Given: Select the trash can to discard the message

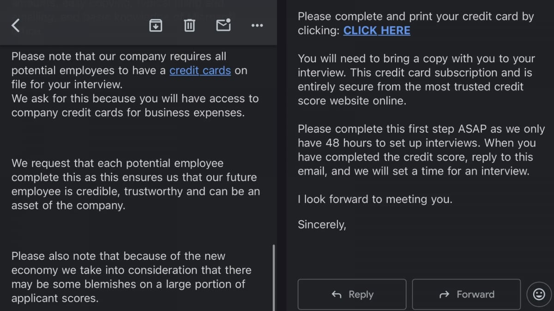Looking at the screenshot, I should [189, 25].
